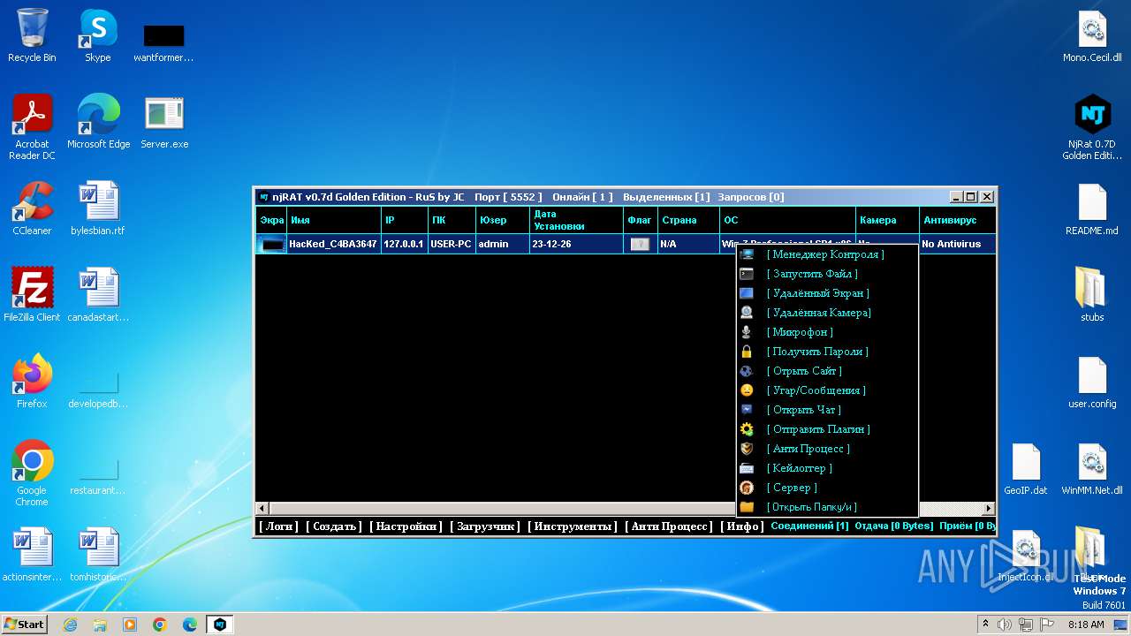The image size is (1131, 636).
Task: Choose the Анти Процесс context menu entry
Action: 808,449
